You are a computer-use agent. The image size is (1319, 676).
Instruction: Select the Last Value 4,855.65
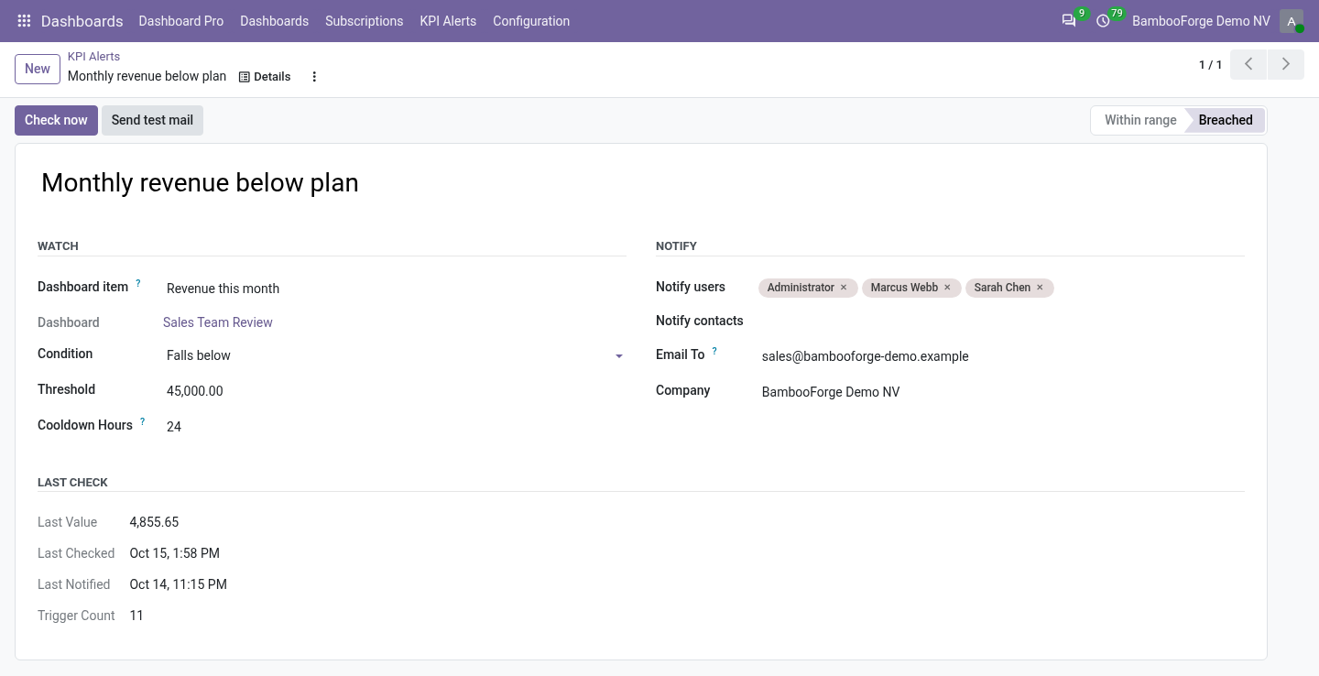[x=154, y=522]
